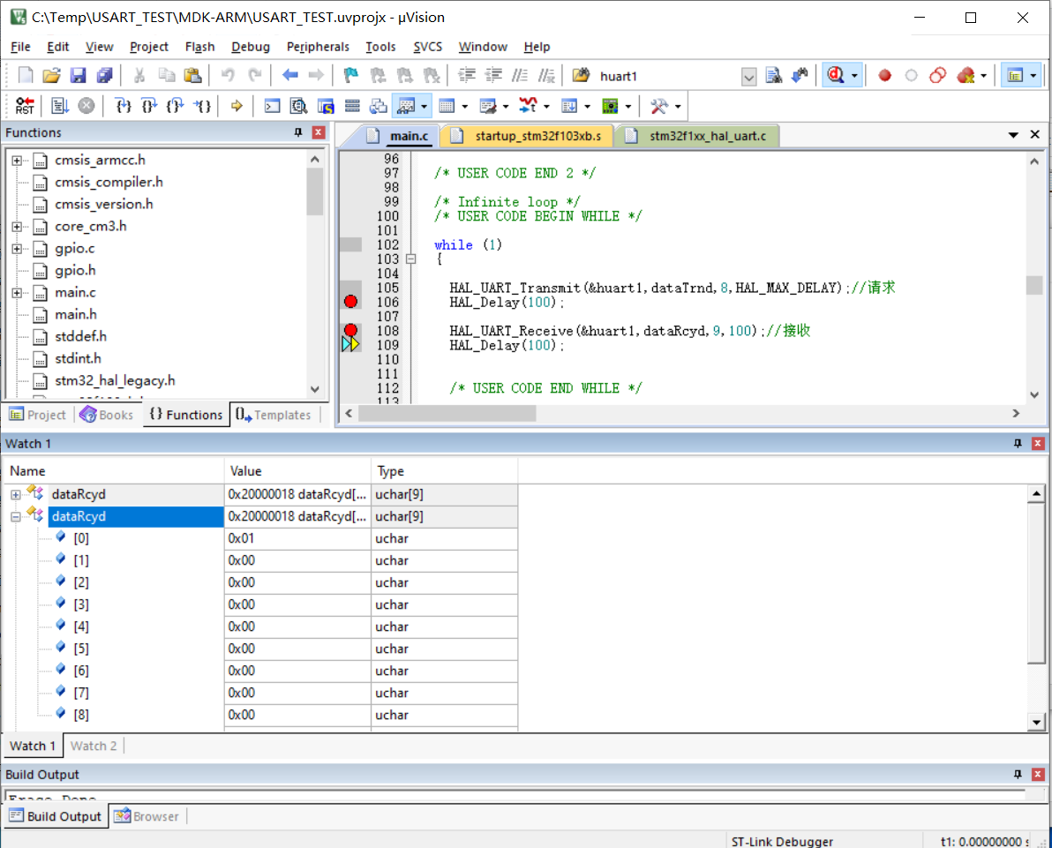Insert a bookmark with the flag icon
The height and width of the screenshot is (848, 1052).
click(350, 75)
